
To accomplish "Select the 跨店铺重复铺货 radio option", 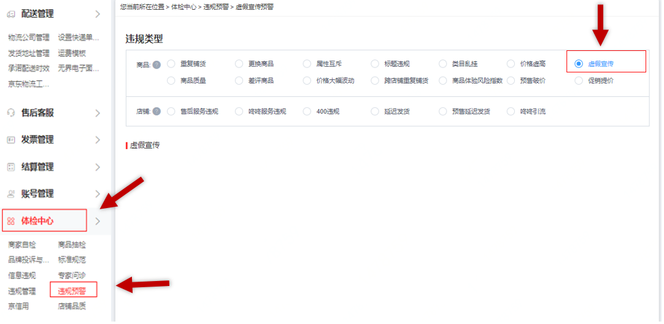I will click(x=375, y=80).
